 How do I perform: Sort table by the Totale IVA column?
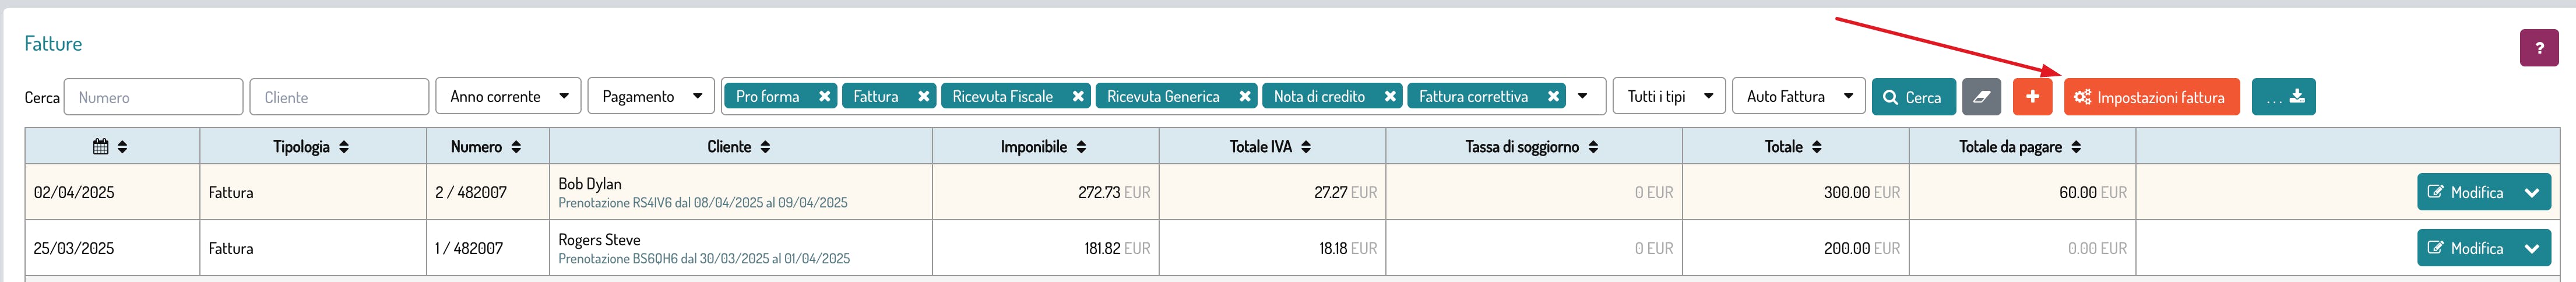click(1270, 147)
